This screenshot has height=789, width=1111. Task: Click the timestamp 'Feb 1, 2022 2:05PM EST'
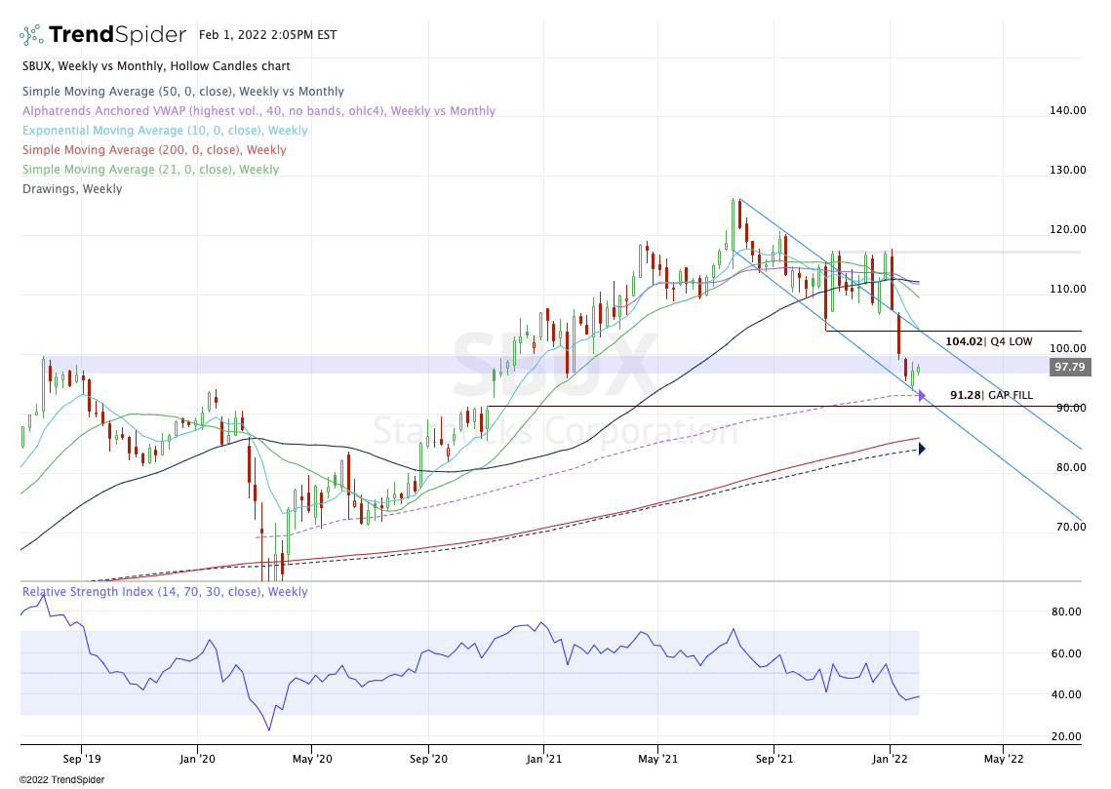tap(268, 35)
